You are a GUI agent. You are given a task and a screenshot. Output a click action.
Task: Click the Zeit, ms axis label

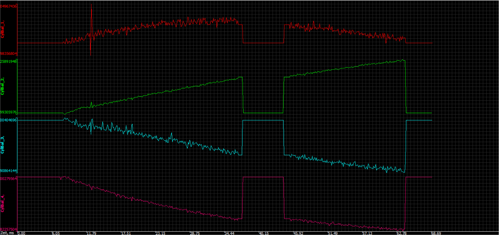7,233
